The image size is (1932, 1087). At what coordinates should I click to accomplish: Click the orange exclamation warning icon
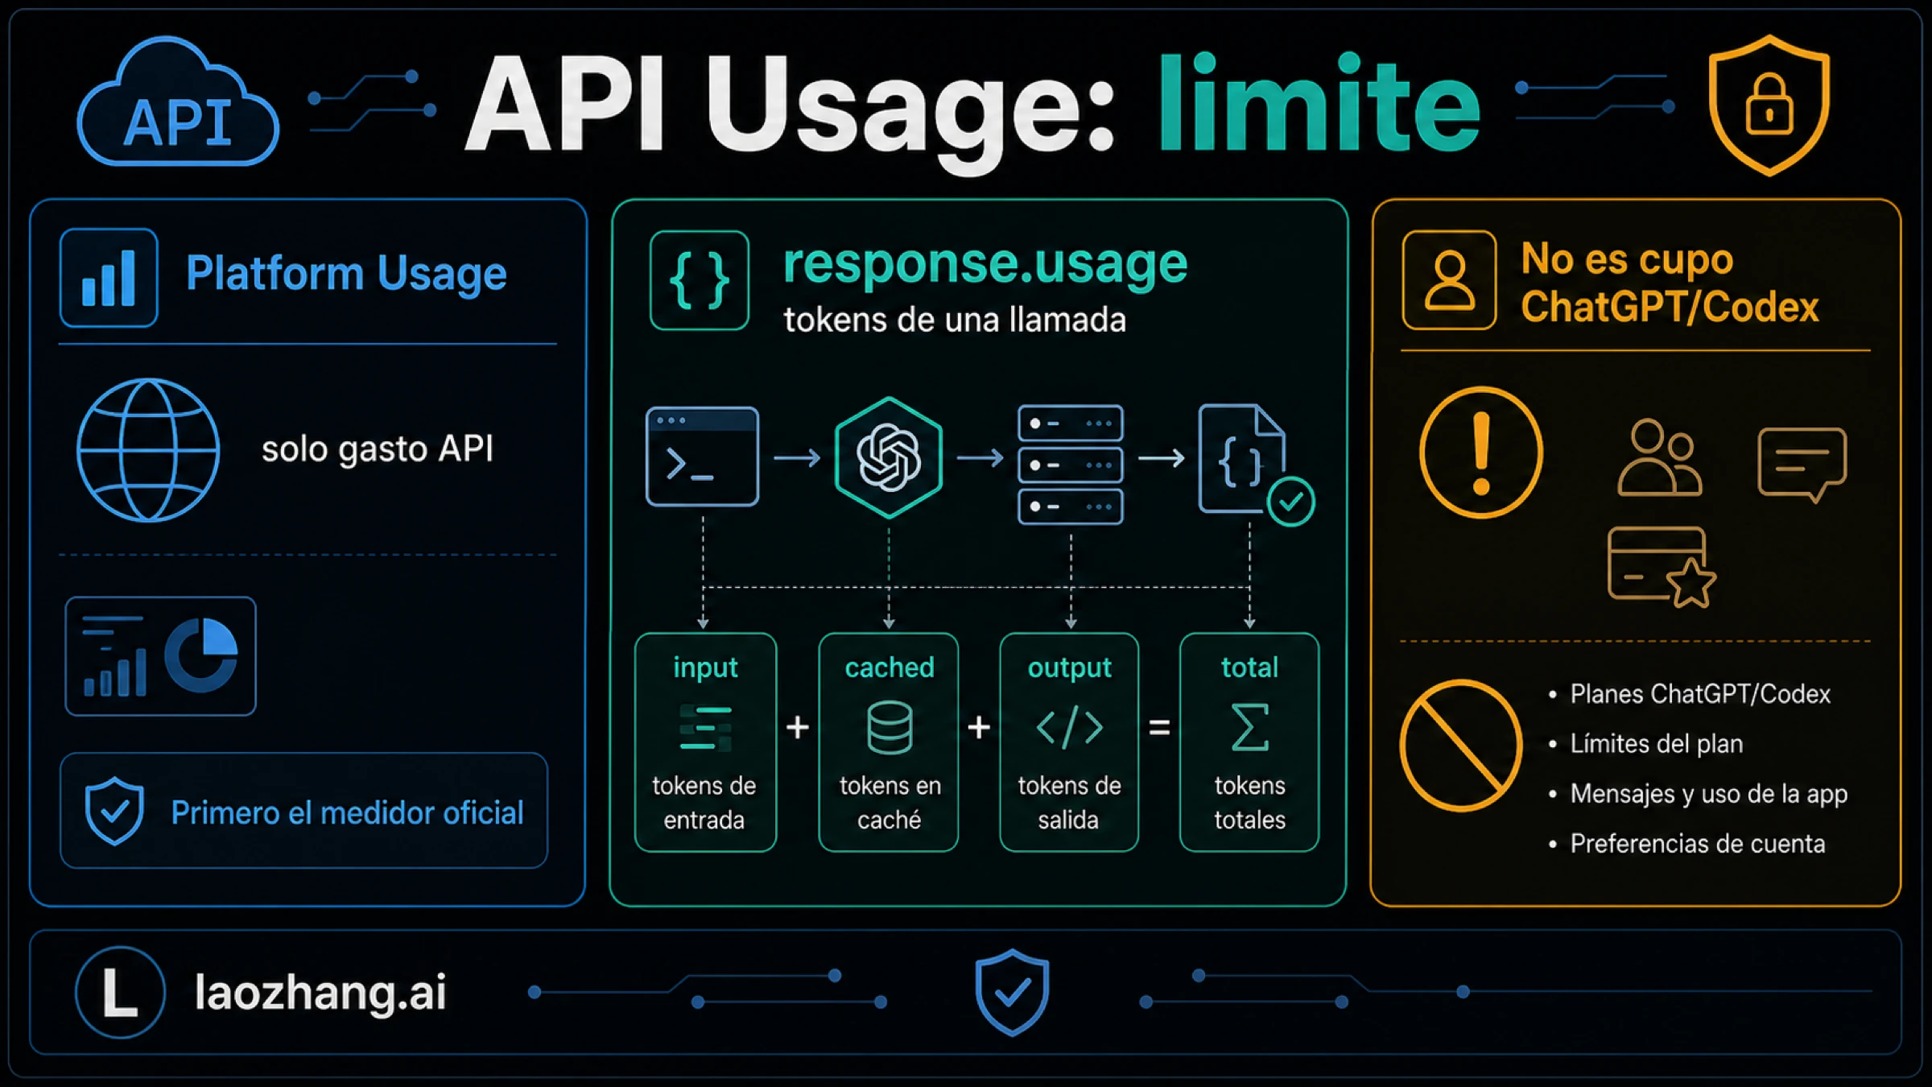(x=1481, y=453)
